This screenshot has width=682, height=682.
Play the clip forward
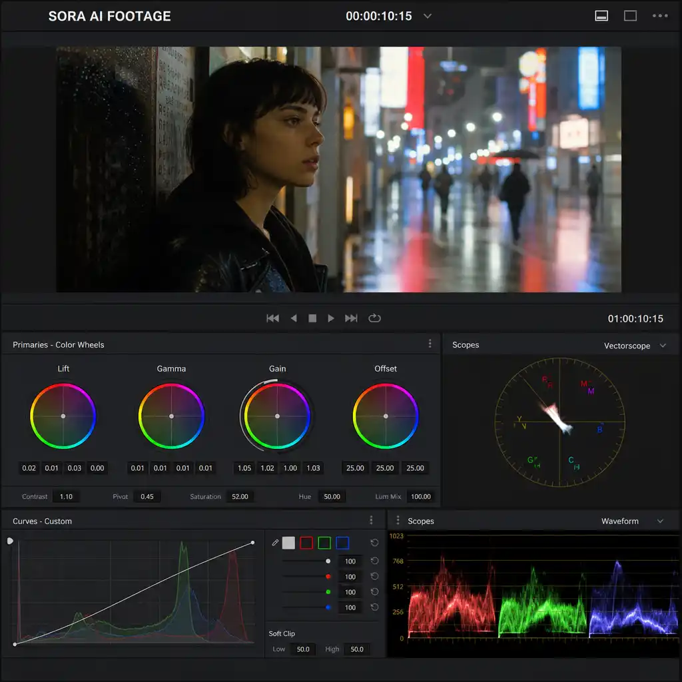(x=331, y=318)
